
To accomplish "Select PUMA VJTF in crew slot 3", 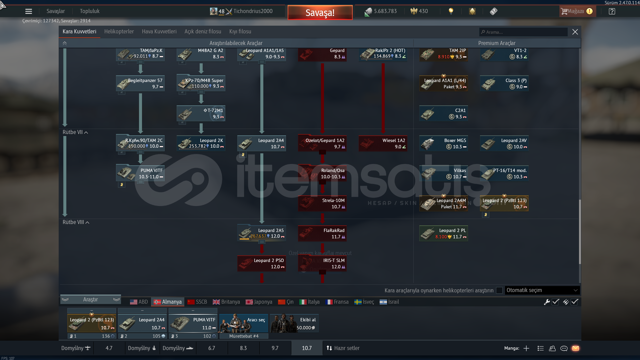I will coord(193,323).
